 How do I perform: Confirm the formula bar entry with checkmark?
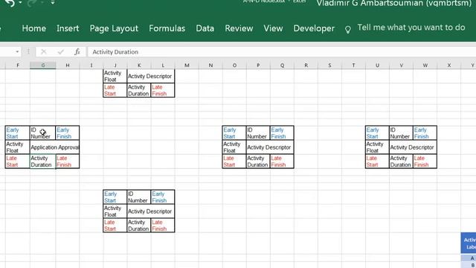(x=61, y=52)
